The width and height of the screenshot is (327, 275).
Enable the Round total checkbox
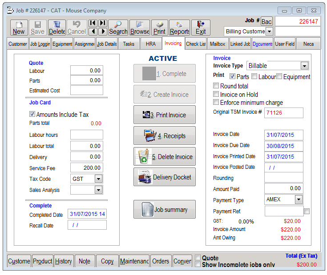coord(216,86)
